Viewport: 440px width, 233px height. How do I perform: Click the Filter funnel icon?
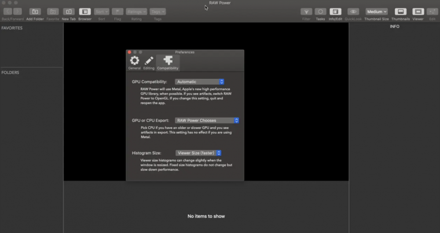point(306,11)
